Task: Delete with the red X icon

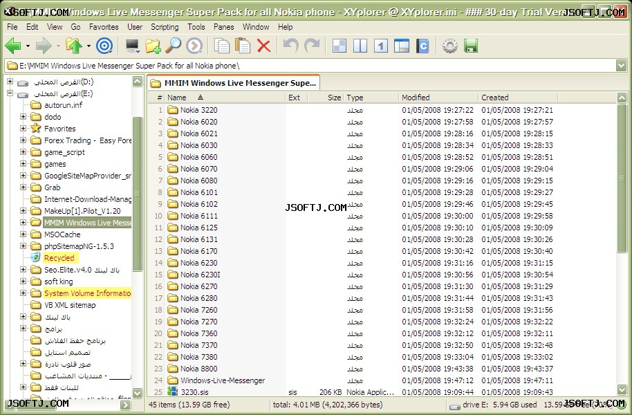Action: click(x=263, y=46)
